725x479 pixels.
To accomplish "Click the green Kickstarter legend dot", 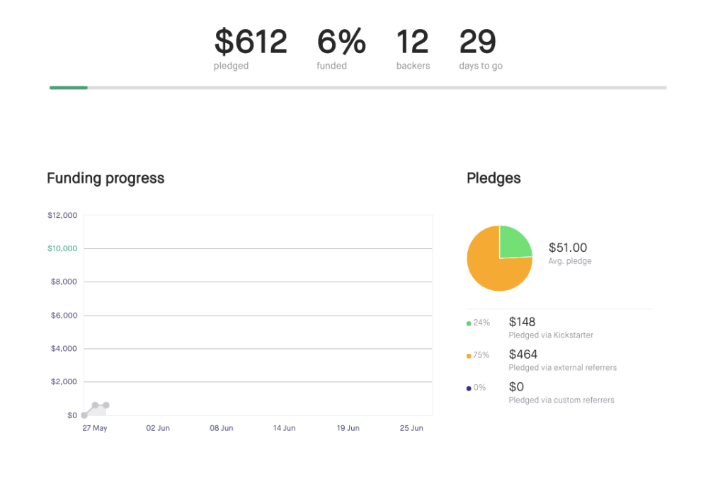I will [x=469, y=323].
